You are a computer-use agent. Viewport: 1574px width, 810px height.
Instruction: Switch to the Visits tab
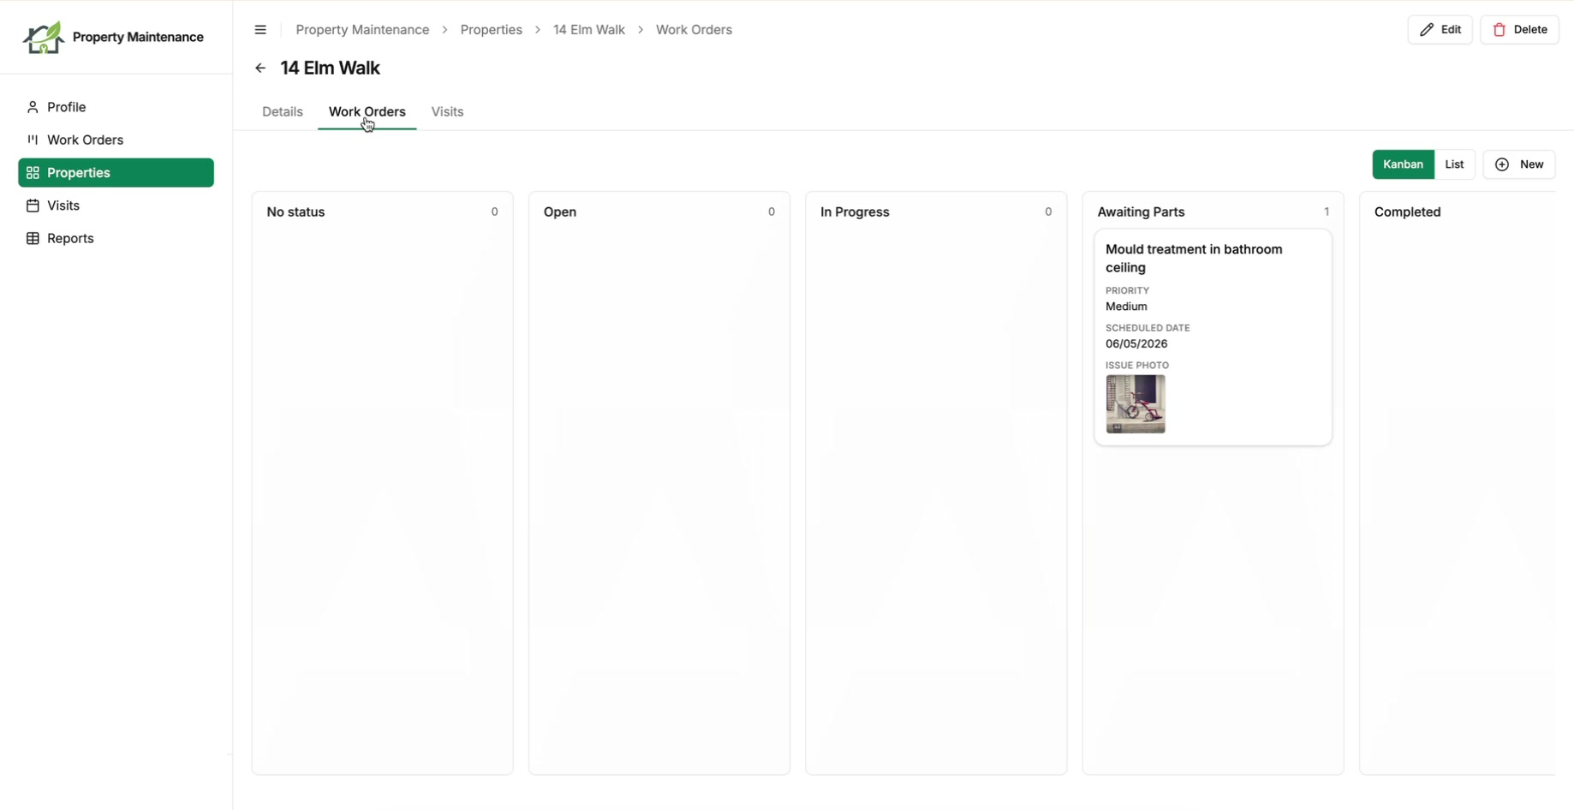tap(447, 112)
